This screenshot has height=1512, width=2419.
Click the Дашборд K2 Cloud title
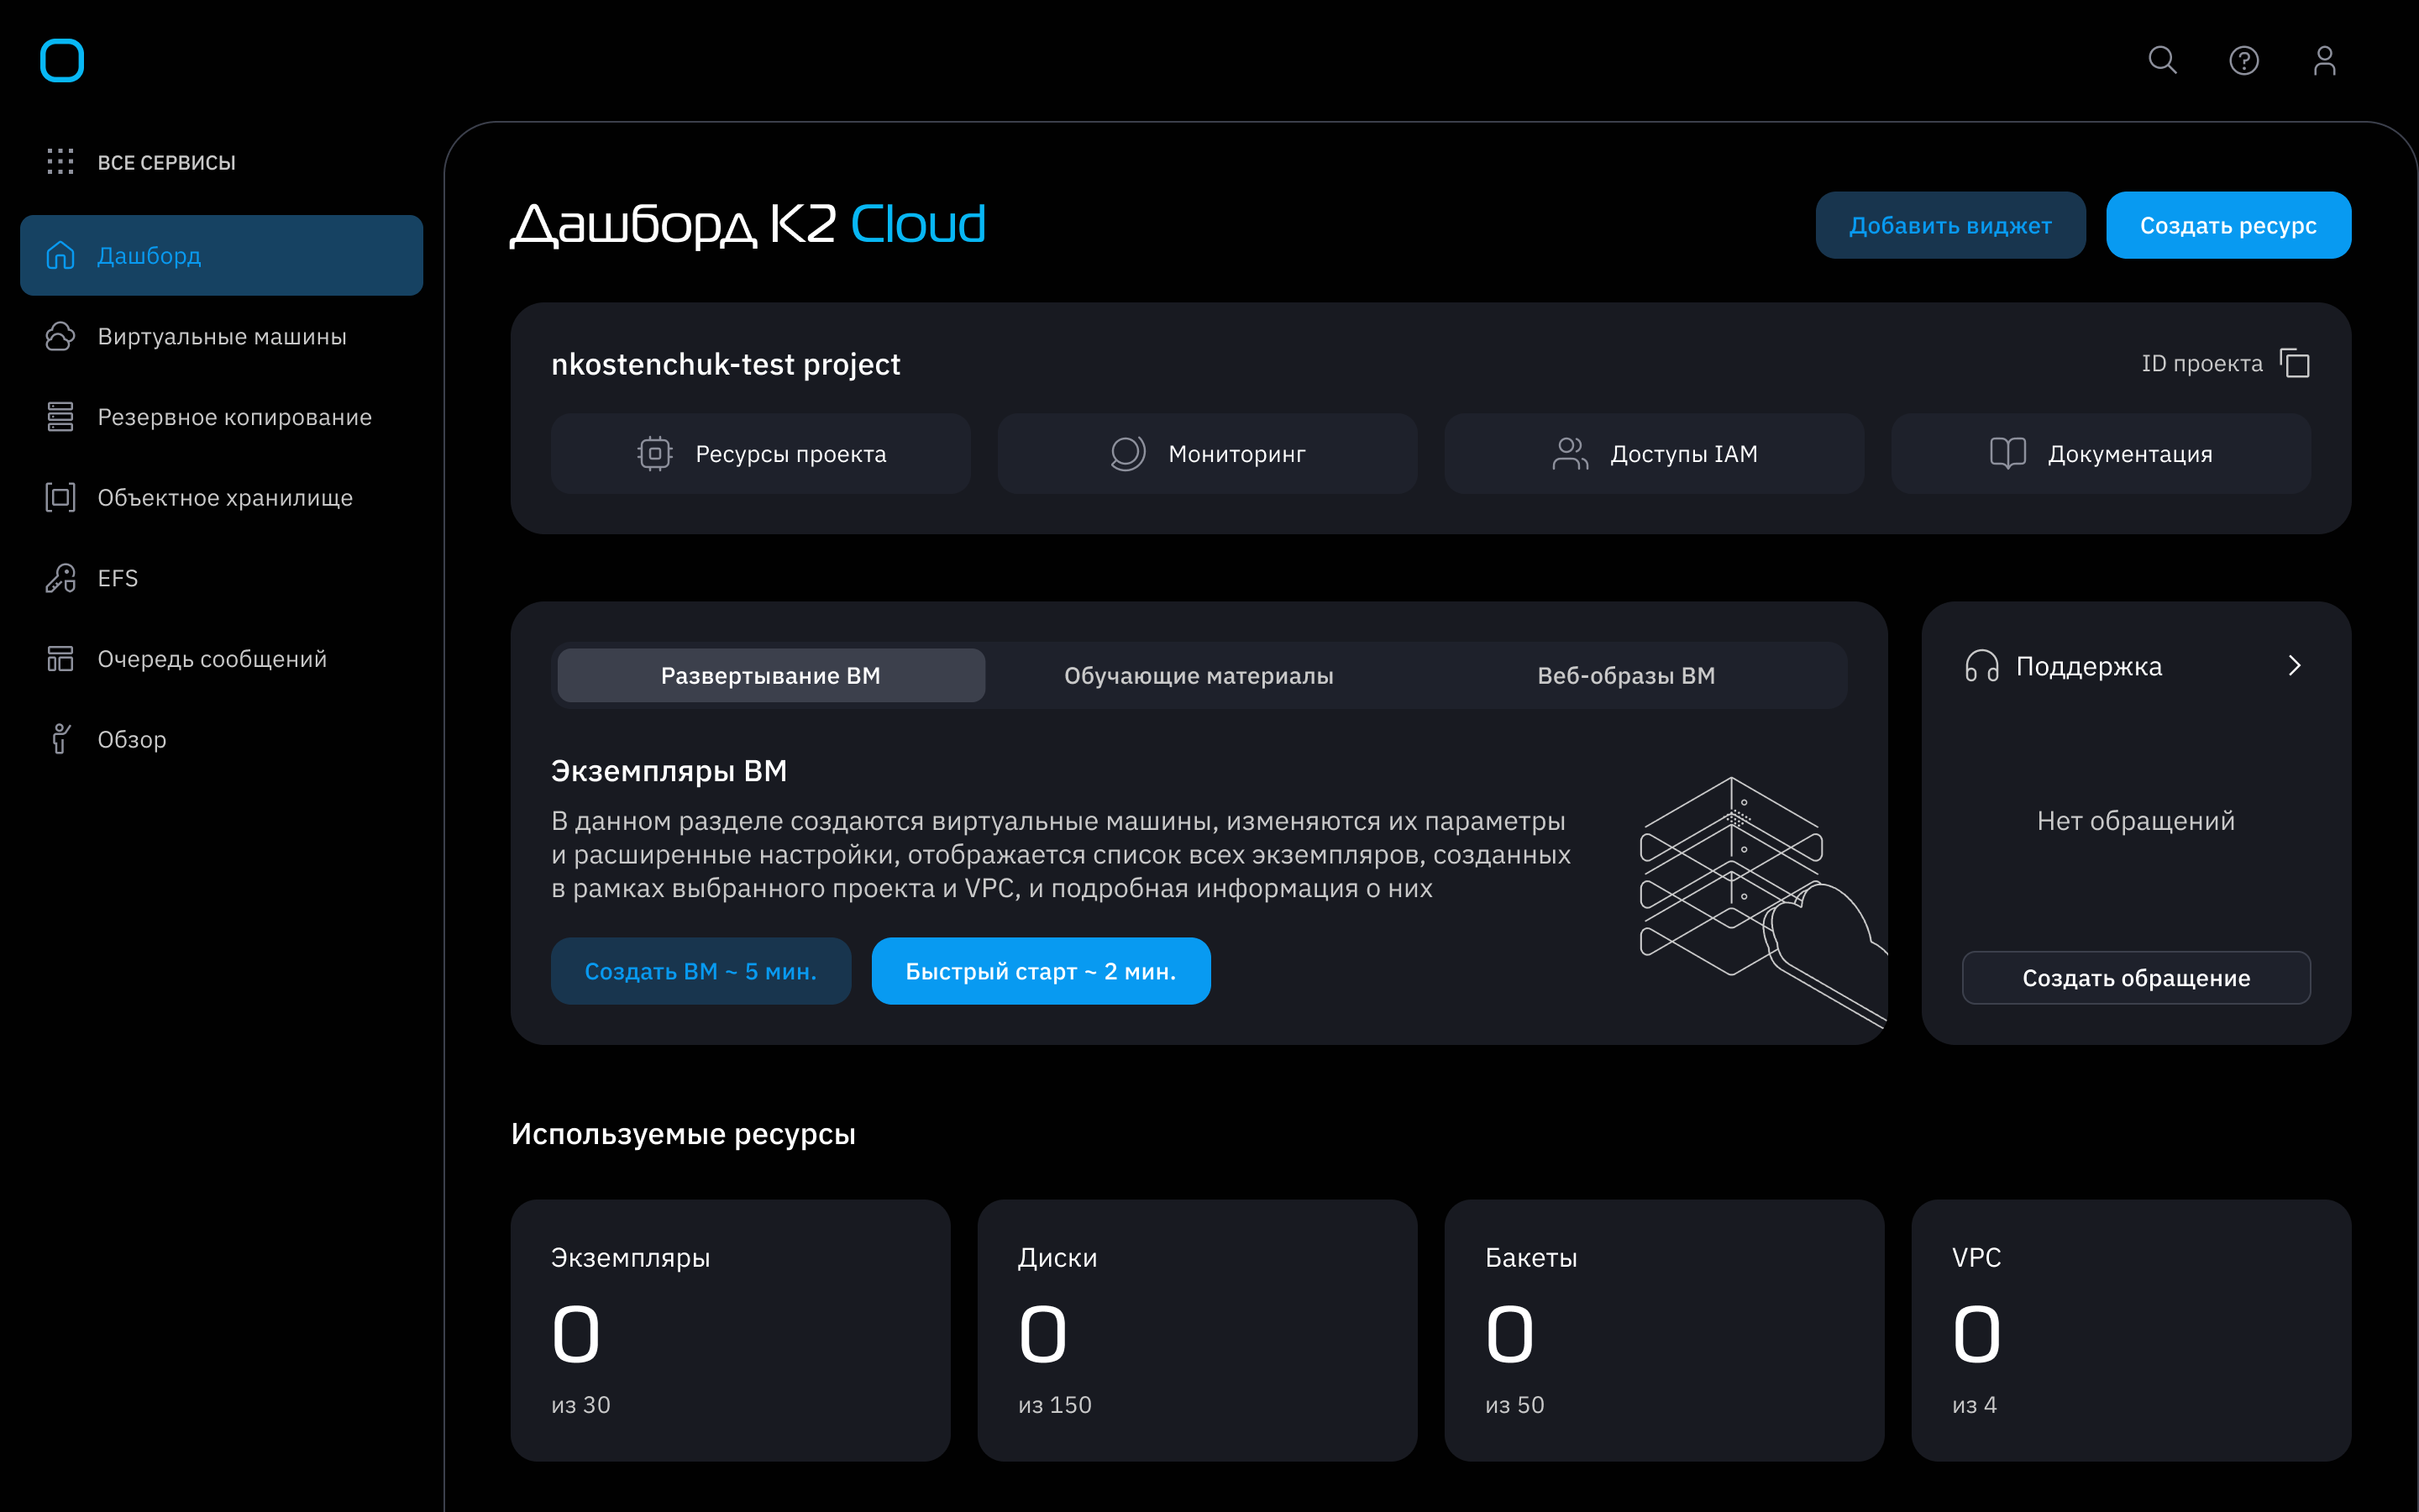pos(748,224)
